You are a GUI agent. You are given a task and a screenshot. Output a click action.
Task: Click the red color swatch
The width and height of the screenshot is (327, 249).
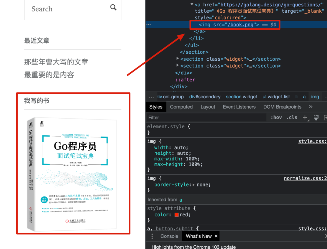[x=177, y=215]
